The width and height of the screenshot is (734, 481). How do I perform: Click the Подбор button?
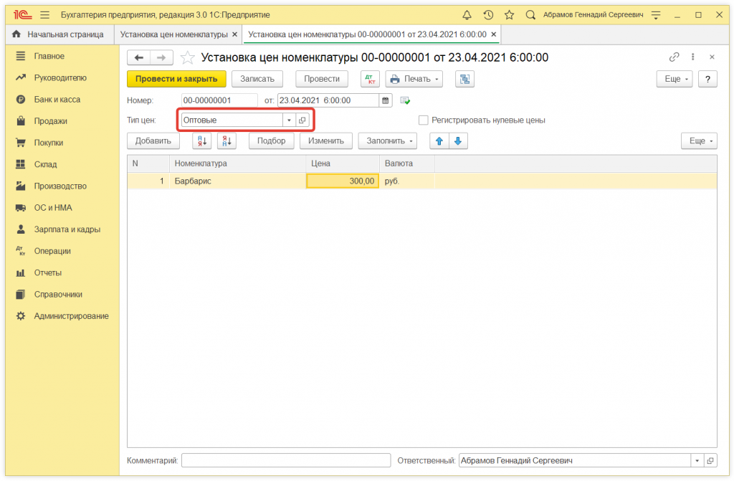pos(271,141)
